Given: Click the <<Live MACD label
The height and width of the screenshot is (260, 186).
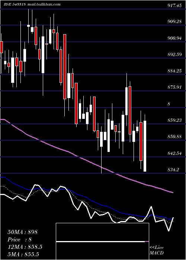Looking at the screenshot, I should click(x=157, y=250).
